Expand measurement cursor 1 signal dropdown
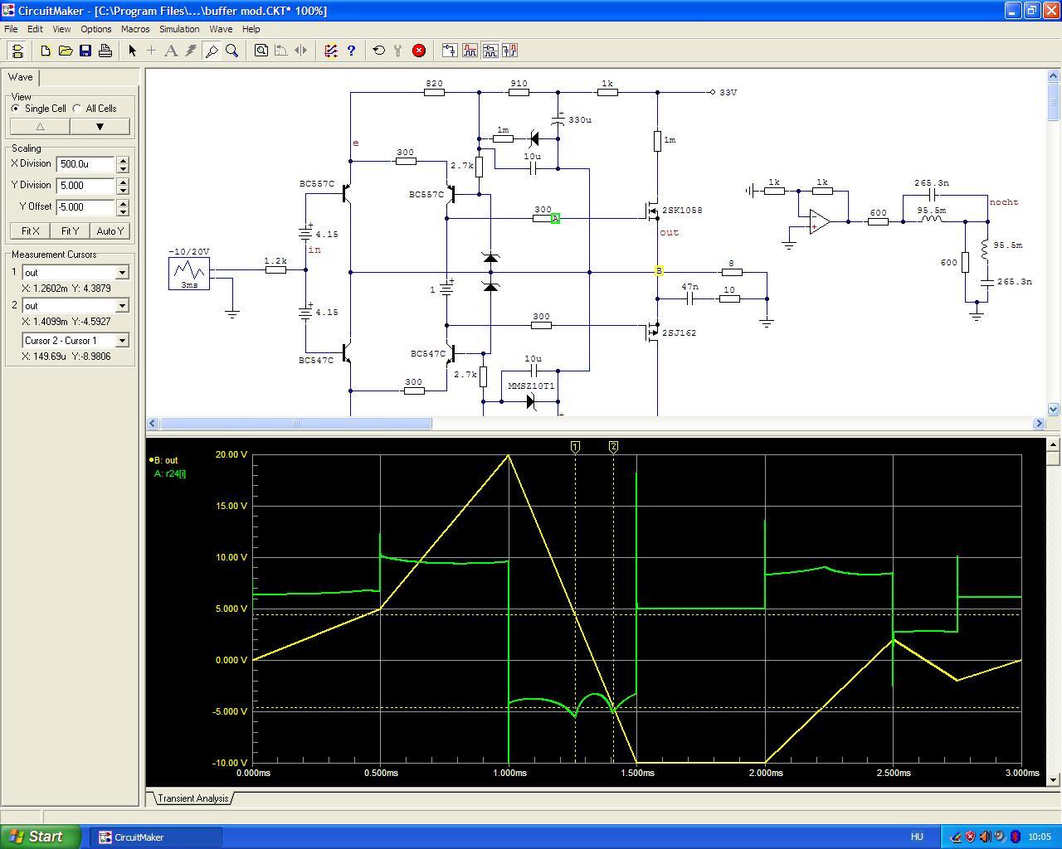The height and width of the screenshot is (849, 1062). pyautogui.click(x=122, y=273)
